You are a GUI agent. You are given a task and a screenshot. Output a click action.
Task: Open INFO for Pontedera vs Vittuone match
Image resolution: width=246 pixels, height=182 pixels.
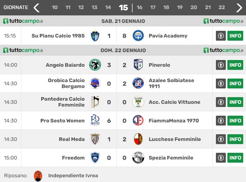point(235,102)
